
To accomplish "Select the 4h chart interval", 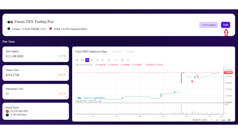I will pos(92,60).
